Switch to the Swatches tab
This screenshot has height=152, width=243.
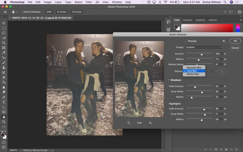(x=187, y=20)
